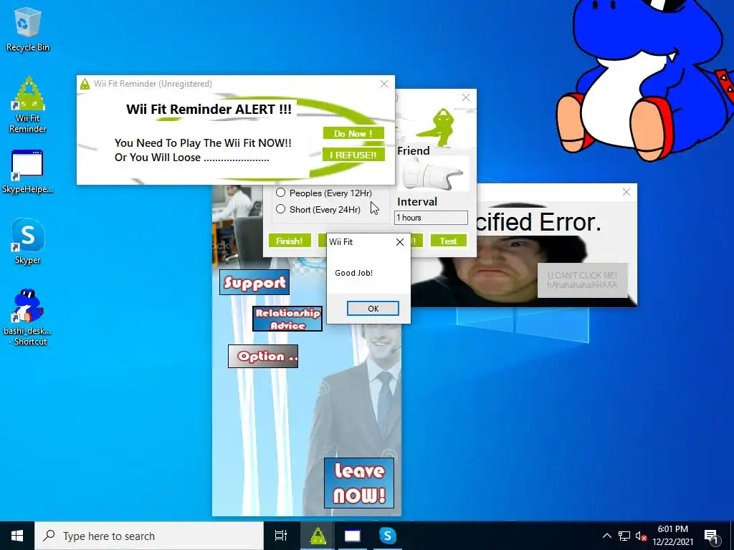Open the Action Center notification icon

pos(712,536)
